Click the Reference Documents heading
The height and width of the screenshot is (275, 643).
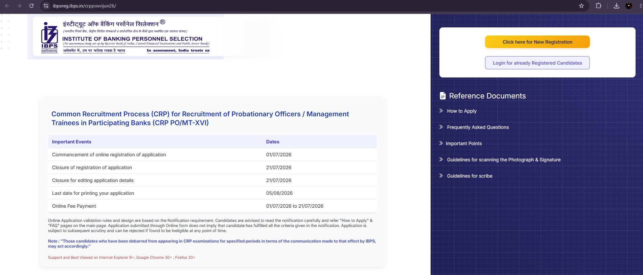487,96
